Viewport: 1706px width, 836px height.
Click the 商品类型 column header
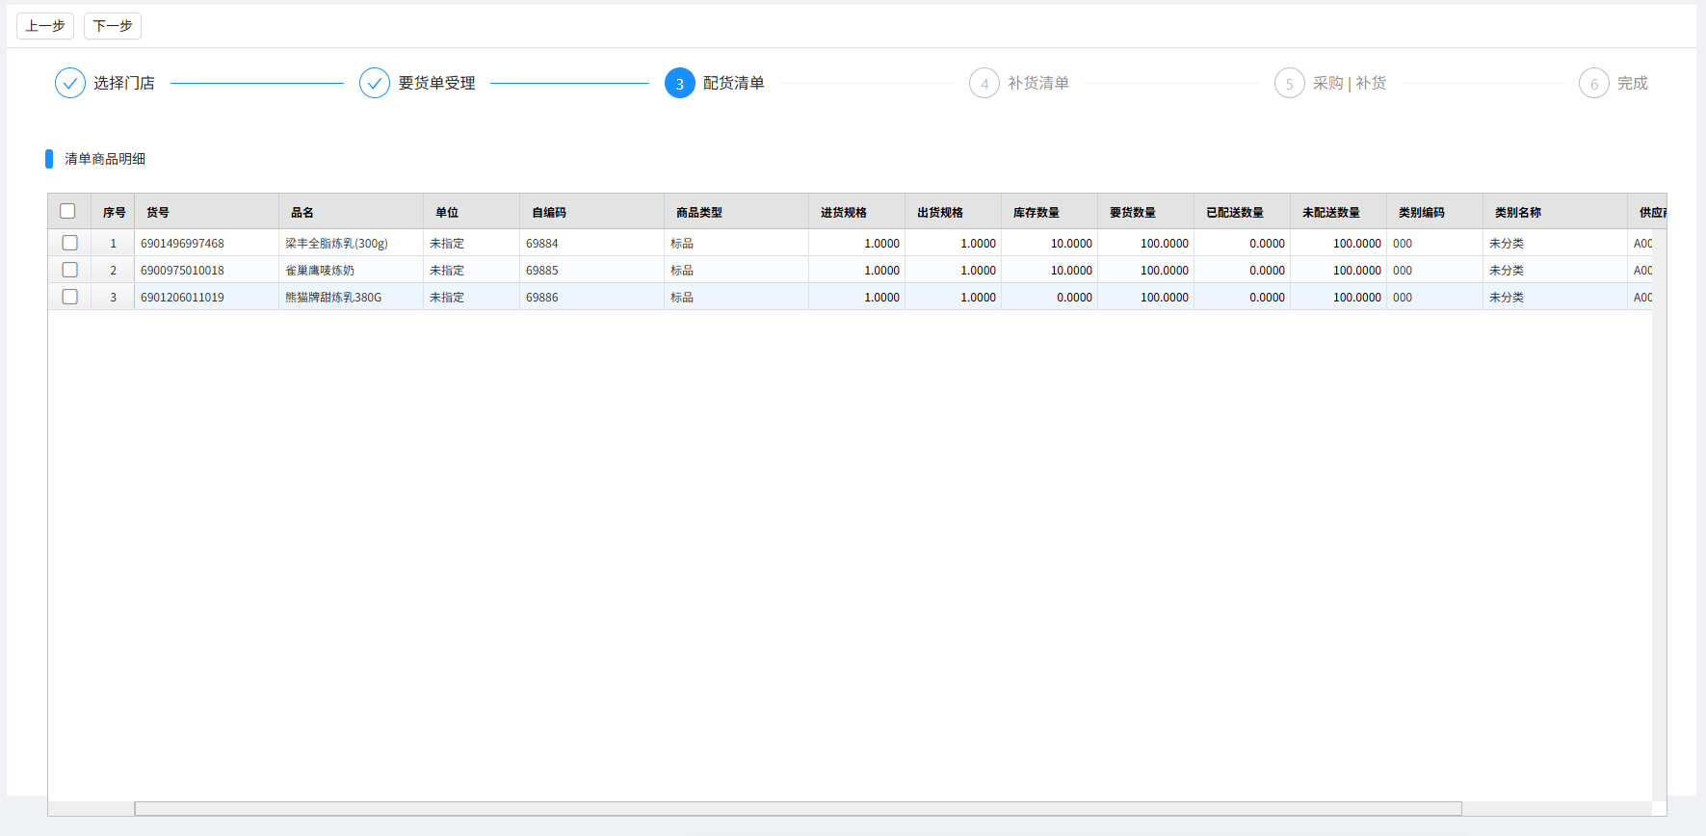737,212
